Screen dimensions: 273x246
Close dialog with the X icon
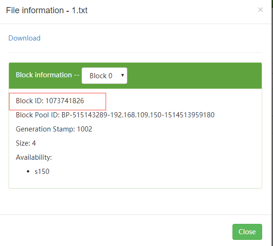click(x=260, y=10)
